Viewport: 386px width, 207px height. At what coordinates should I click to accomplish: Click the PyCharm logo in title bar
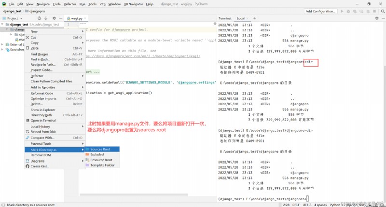4,4
